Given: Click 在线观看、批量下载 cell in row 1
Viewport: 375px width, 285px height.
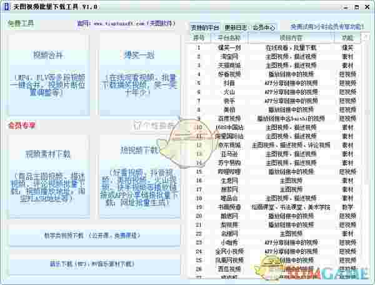Looking at the screenshot, I should (291, 48).
